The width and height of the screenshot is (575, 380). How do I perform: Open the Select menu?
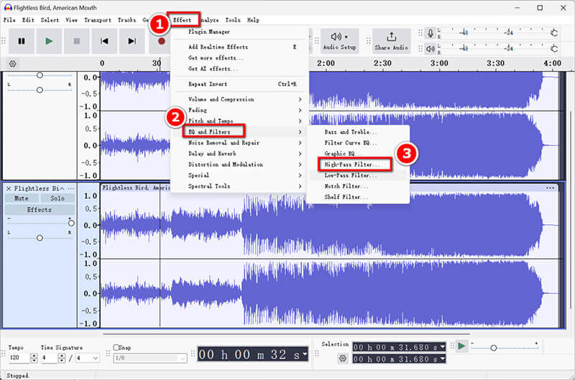(x=50, y=20)
